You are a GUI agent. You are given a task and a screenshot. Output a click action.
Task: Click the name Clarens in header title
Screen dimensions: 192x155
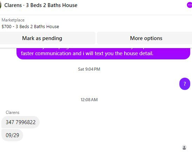pos(13,5)
